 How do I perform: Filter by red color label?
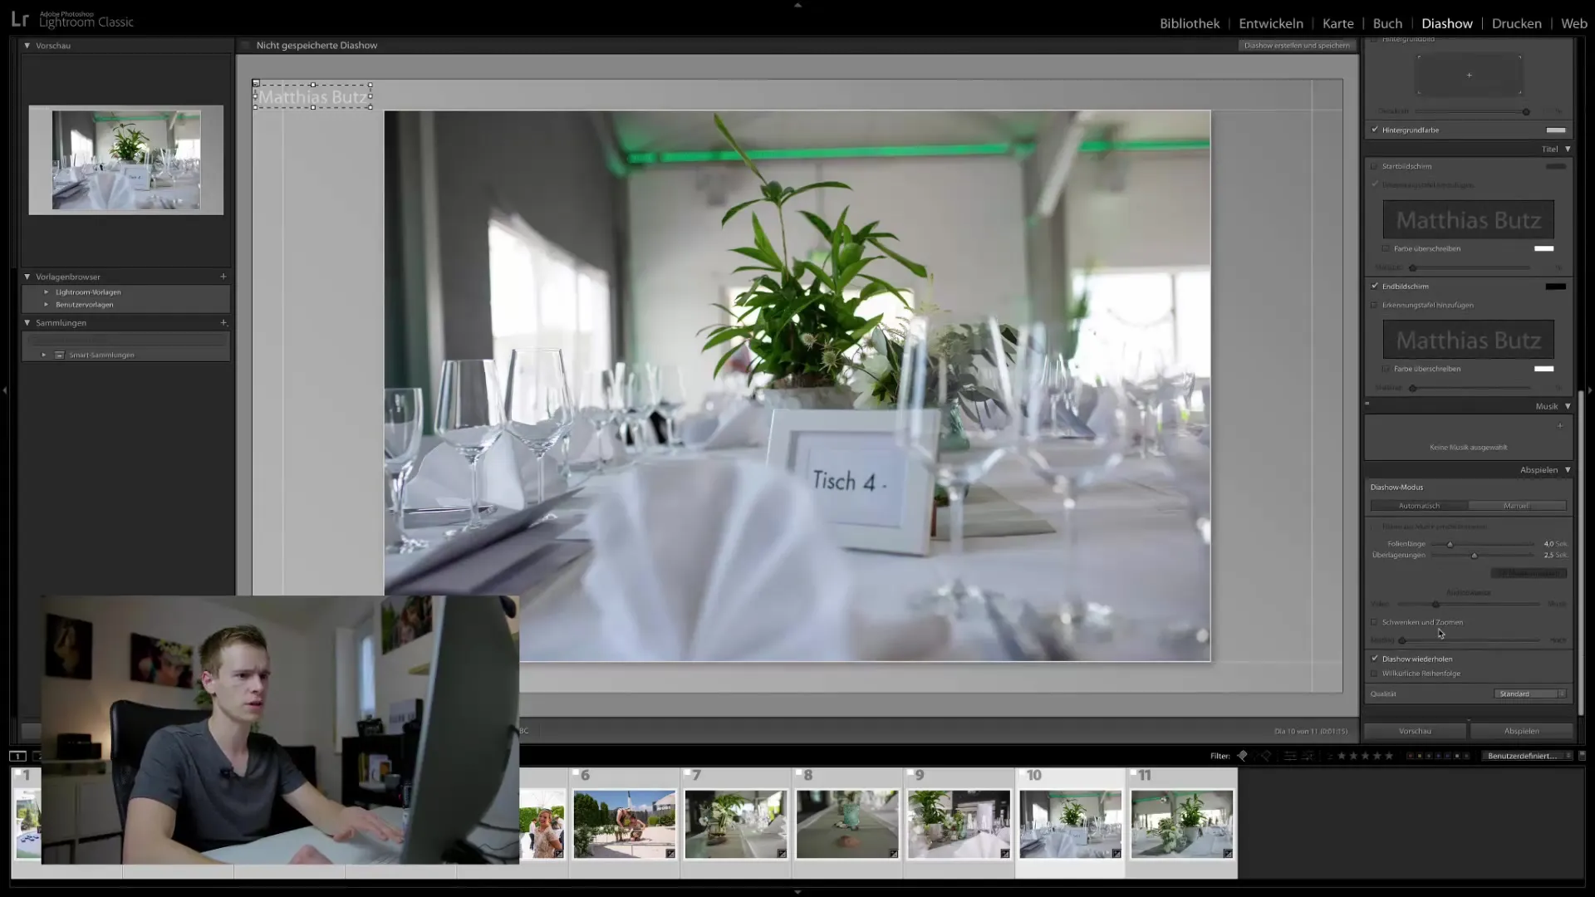click(x=1410, y=756)
